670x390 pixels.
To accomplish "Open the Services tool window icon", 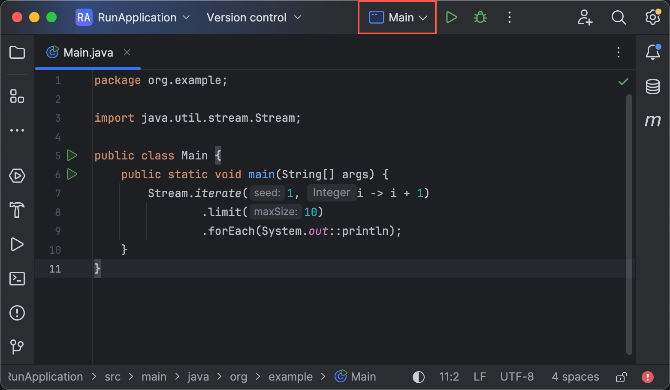I will point(17,176).
